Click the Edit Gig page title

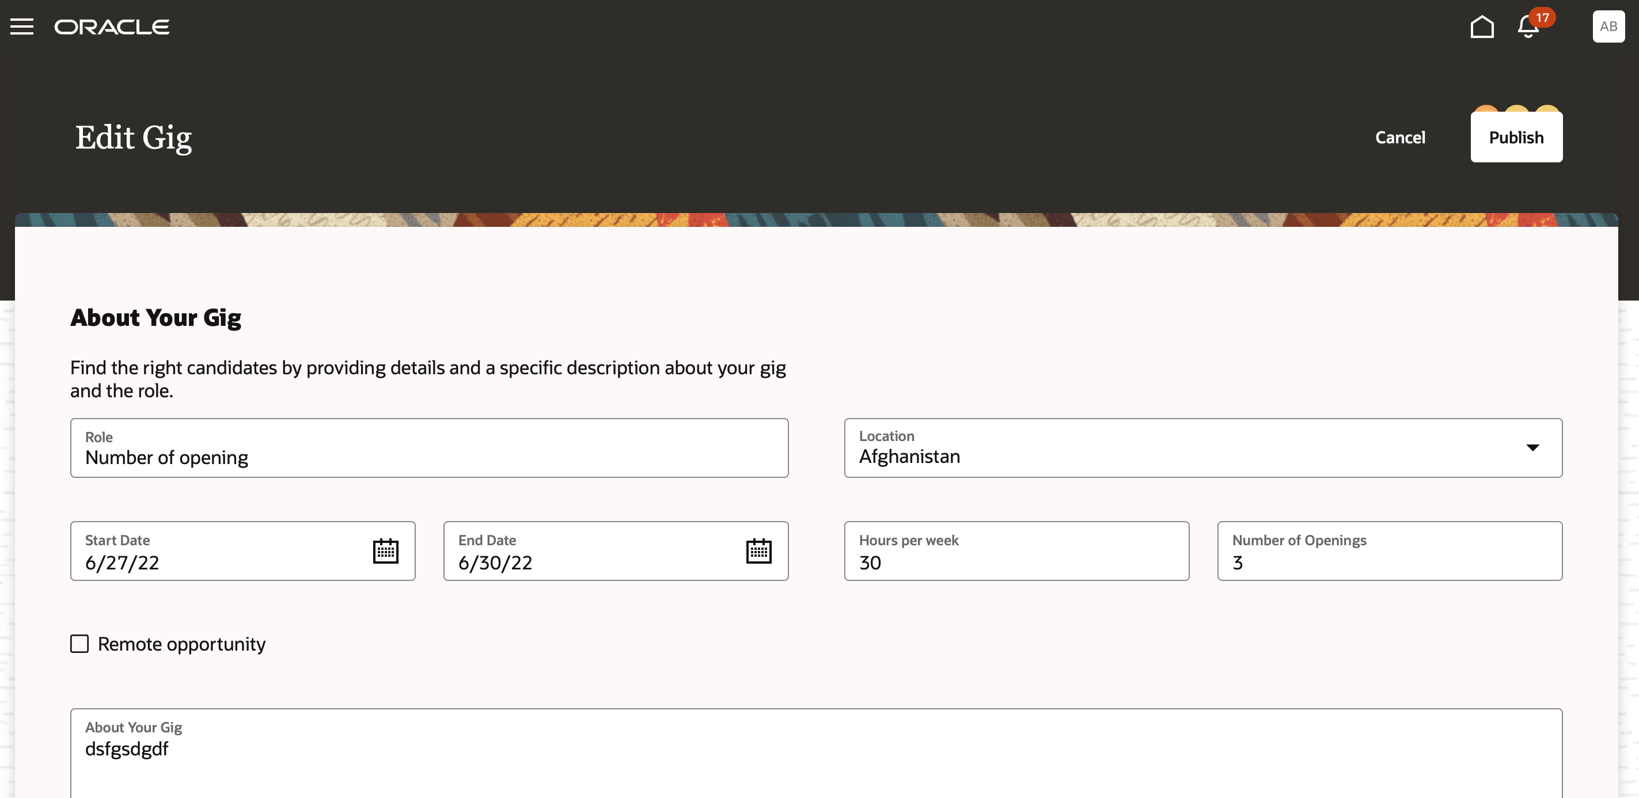click(134, 138)
